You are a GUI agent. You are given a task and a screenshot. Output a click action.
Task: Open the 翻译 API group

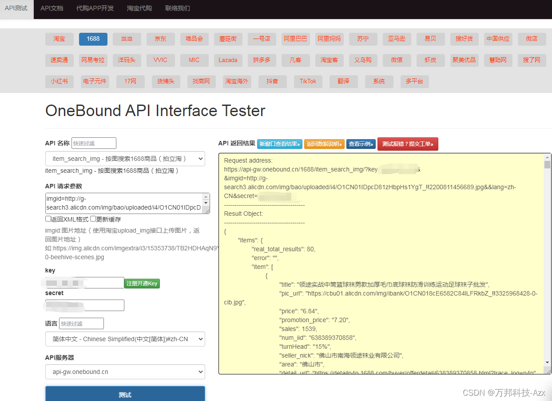tap(344, 82)
